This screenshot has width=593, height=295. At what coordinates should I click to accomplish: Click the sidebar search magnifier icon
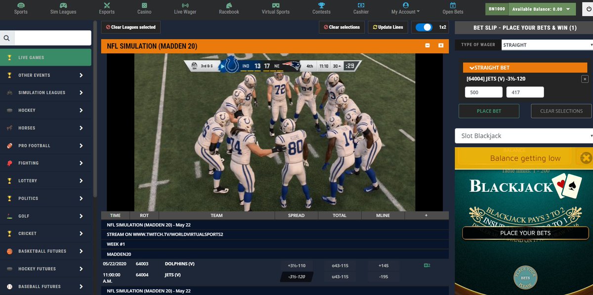[x=7, y=38]
